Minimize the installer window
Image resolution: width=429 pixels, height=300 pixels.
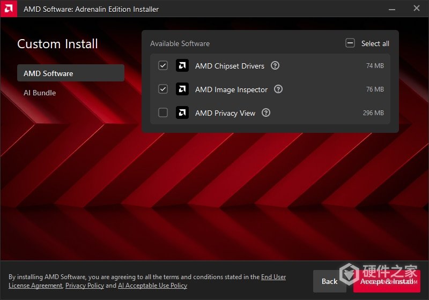[392, 9]
